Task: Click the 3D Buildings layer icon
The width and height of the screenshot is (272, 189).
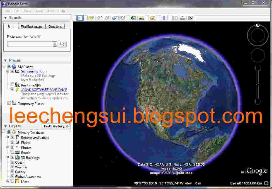Action: tap(17, 157)
